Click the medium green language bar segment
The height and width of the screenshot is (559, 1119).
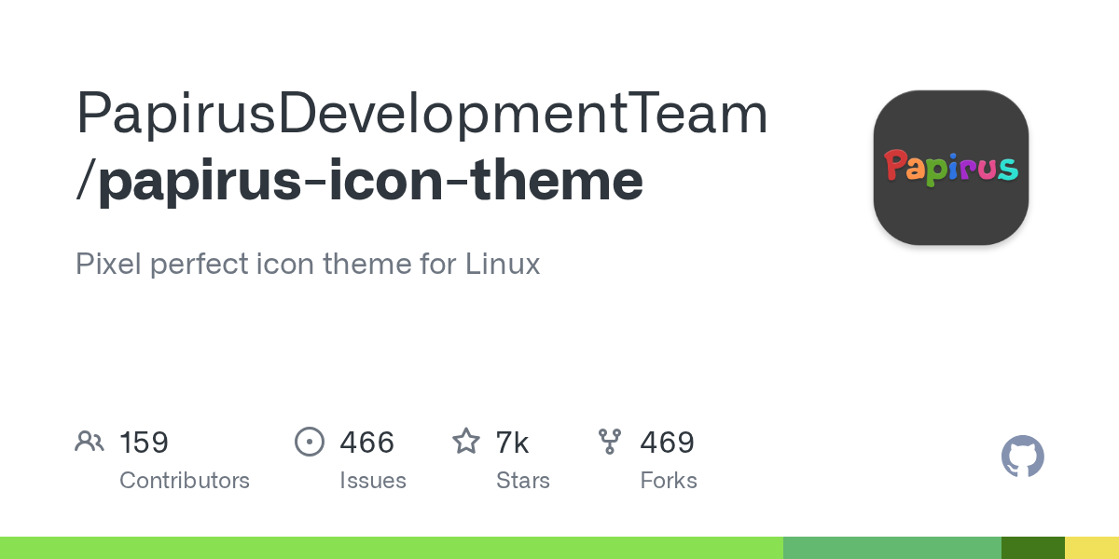[x=891, y=548]
